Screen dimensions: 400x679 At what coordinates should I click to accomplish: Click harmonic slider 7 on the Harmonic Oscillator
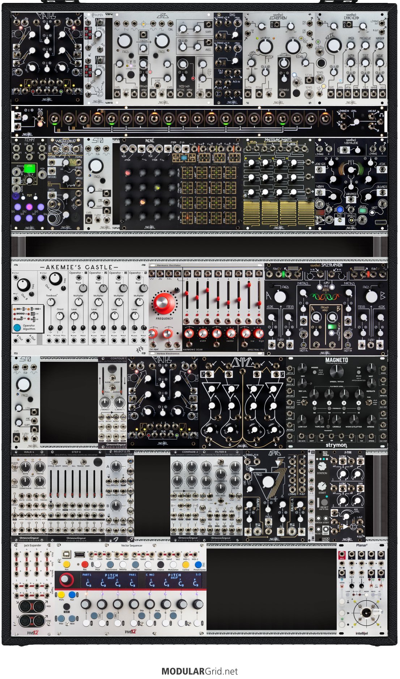(x=249, y=295)
